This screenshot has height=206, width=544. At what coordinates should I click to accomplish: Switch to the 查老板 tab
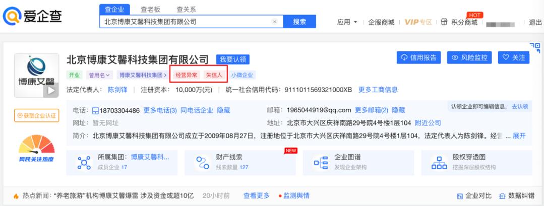tap(150, 10)
